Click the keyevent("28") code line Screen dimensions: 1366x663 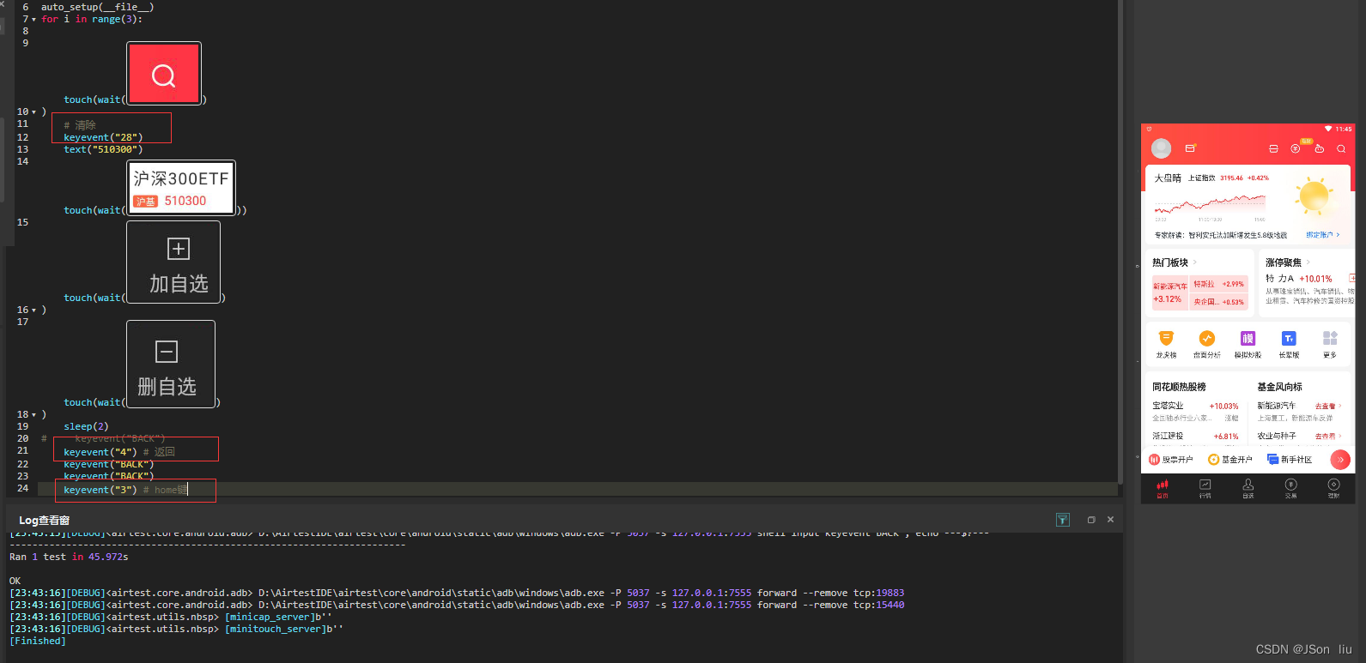103,137
